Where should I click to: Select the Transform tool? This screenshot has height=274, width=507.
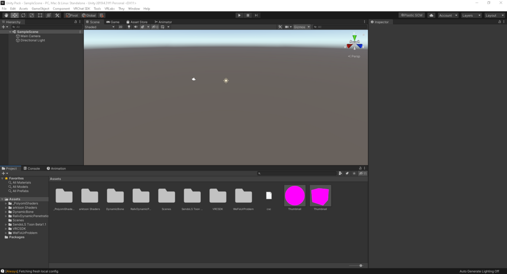tap(48, 15)
